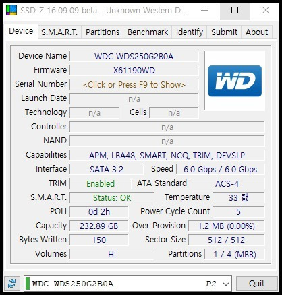Click the POH value 0d 2h
Image resolution: width=282 pixels, height=295 pixels.
(x=99, y=212)
